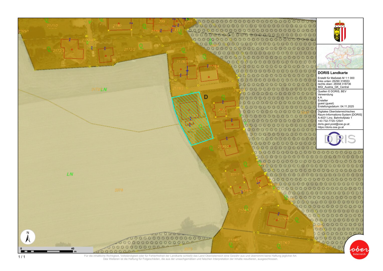
Task: Select parcel label 2178/4
Action: [213, 66]
